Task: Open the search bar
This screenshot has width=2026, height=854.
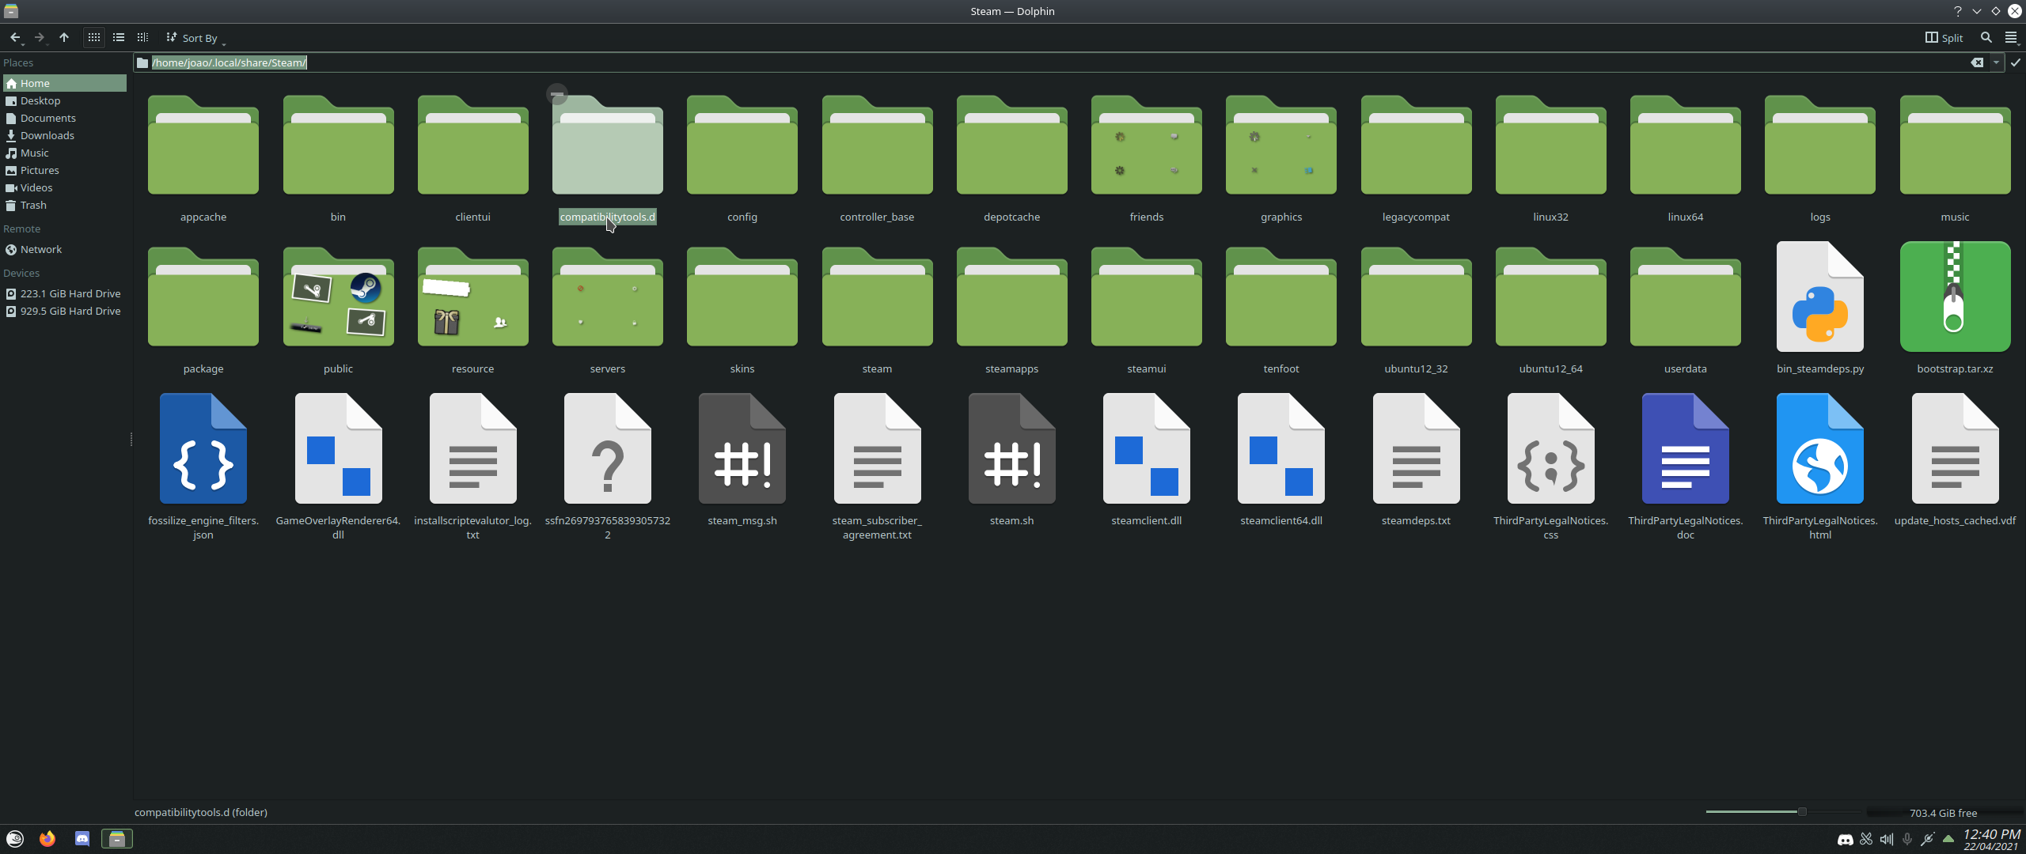Action: tap(1986, 37)
